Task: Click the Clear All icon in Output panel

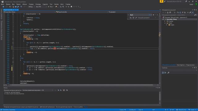Action: tap(64, 90)
